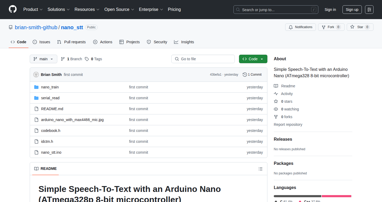Click the "first commit" message beside Brian Smith

(73, 75)
